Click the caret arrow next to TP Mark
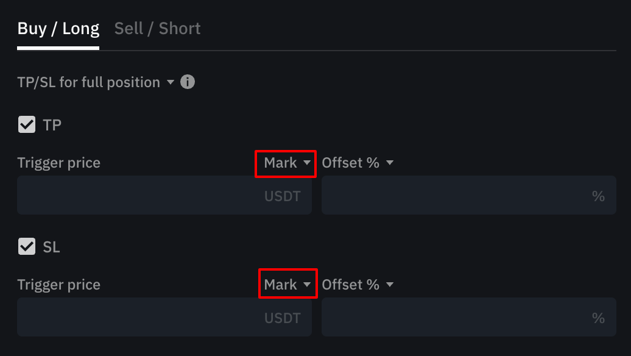Viewport: 631px width, 356px height. (307, 163)
